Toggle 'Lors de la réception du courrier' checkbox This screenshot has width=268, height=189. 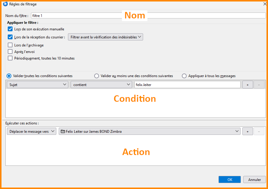pos(10,37)
